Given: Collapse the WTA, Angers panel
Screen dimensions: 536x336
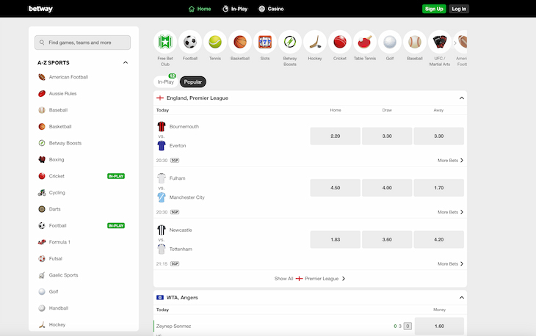Looking at the screenshot, I should coord(462,297).
